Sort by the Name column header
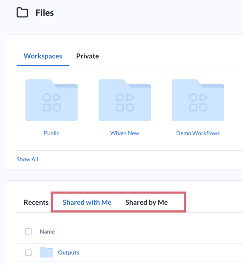 pos(47,231)
